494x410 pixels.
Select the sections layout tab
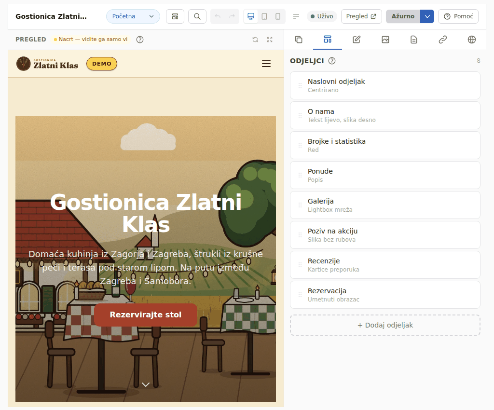(328, 40)
